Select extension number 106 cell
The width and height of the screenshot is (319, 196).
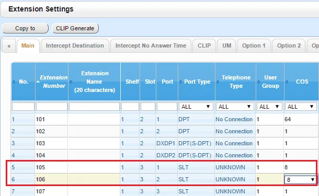pyautogui.click(x=51, y=179)
